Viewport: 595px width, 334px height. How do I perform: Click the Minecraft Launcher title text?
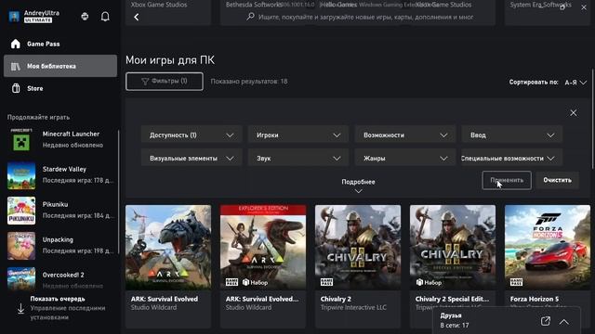pos(71,134)
